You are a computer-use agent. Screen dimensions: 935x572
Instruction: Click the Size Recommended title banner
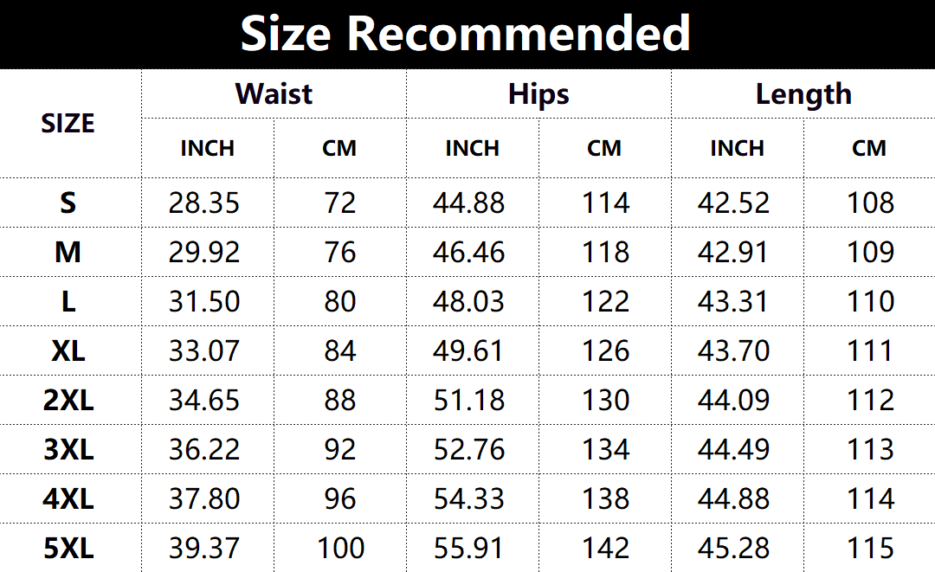pos(466,34)
